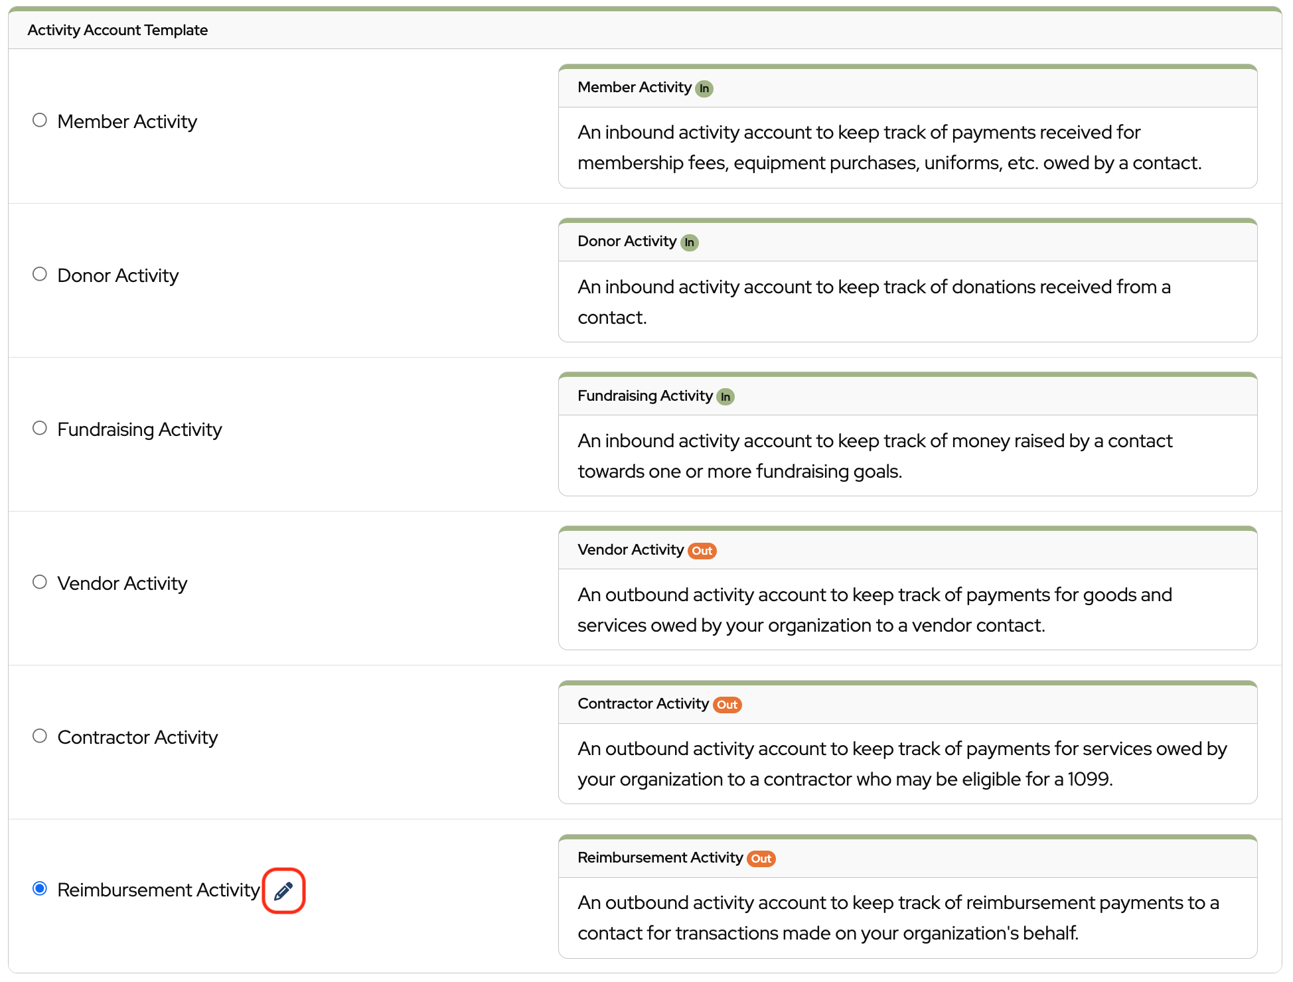Select the Contractor Activity radio button
The width and height of the screenshot is (1293, 982).
pos(40,736)
